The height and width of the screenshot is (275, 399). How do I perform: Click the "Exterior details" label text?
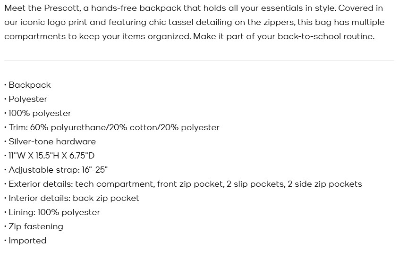[x=40, y=184]
